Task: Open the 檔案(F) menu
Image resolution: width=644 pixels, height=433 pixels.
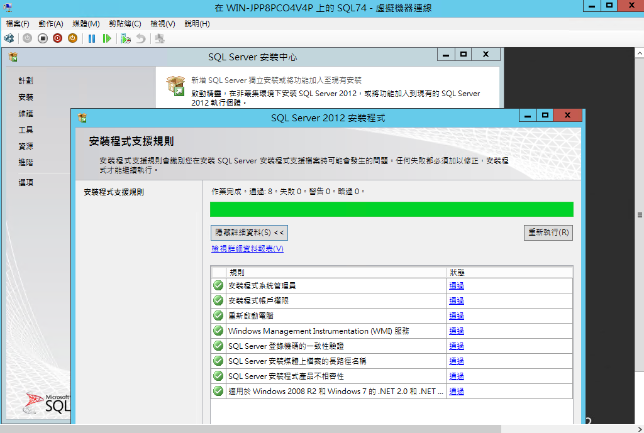Action: point(18,24)
